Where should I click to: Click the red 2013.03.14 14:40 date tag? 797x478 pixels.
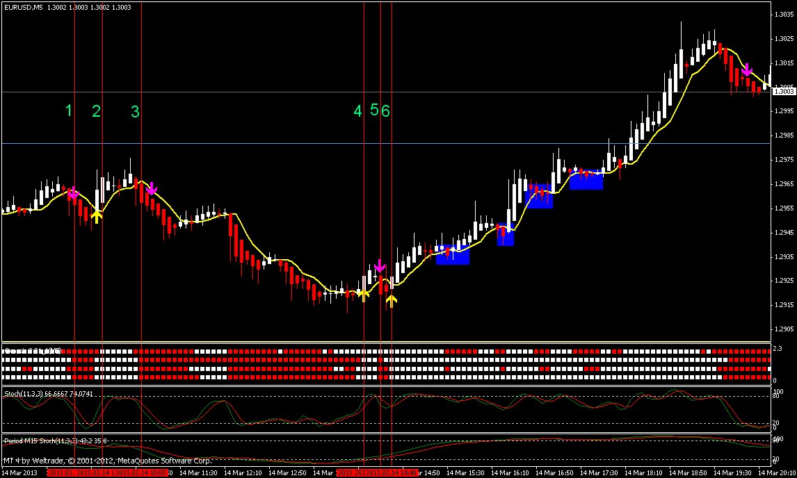[392, 473]
